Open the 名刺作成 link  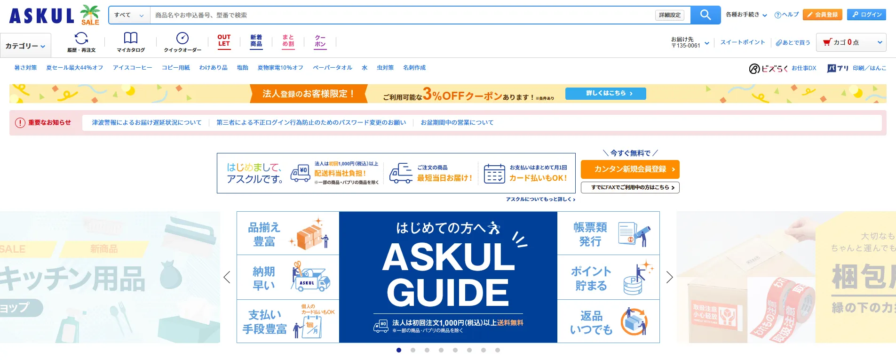point(414,68)
